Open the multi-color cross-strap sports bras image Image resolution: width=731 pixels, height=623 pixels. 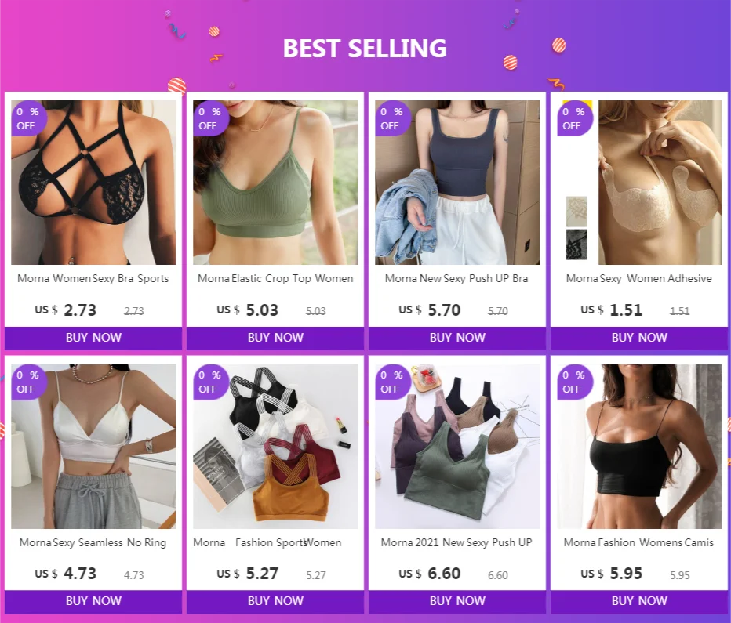pos(275,447)
